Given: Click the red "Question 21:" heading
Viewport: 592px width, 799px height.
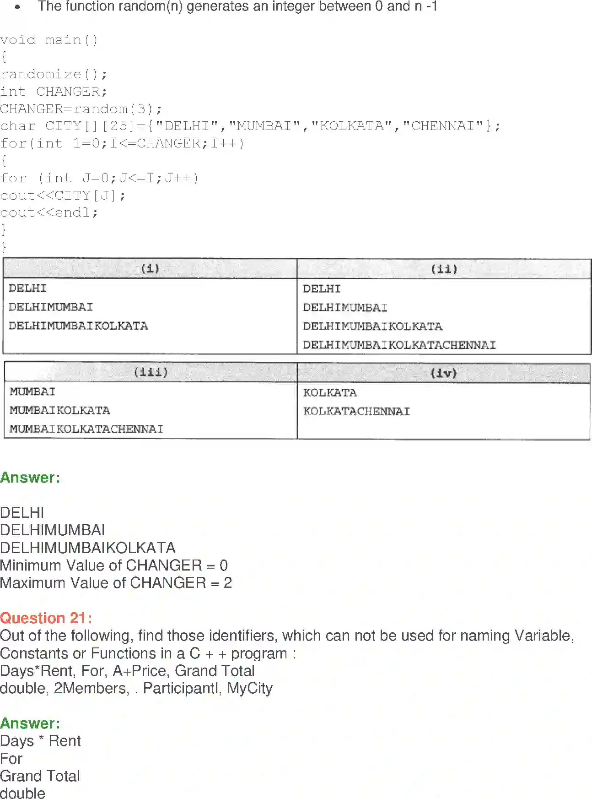Looking at the screenshot, I should click(x=46, y=618).
